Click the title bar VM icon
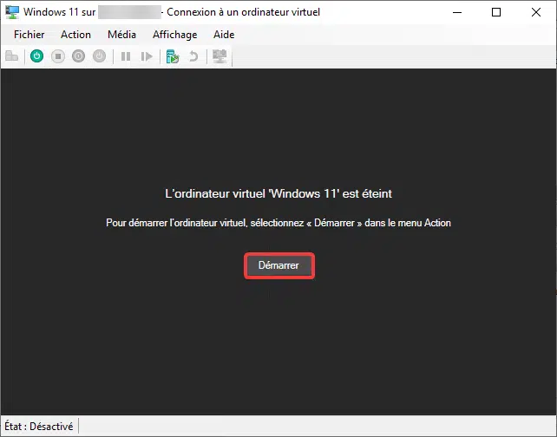This screenshot has height=437, width=557. tap(12, 12)
